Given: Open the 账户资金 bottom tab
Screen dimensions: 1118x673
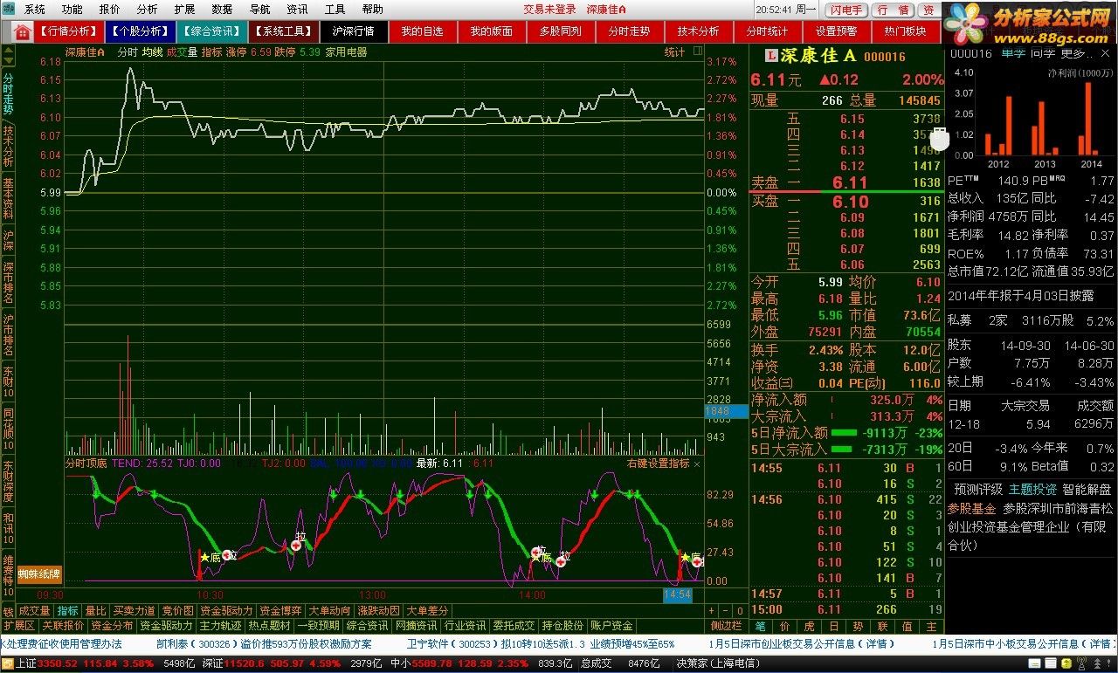Looking at the screenshot, I should coord(611,626).
